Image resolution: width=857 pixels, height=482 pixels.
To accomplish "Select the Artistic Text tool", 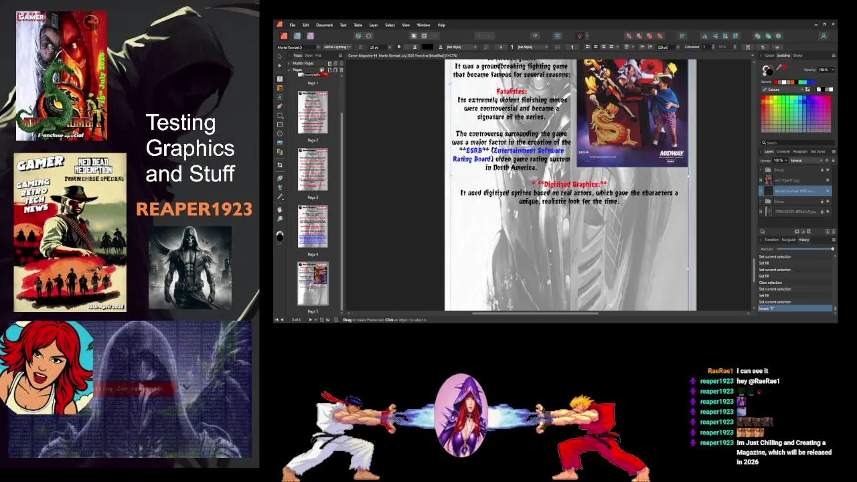I will coord(280,97).
